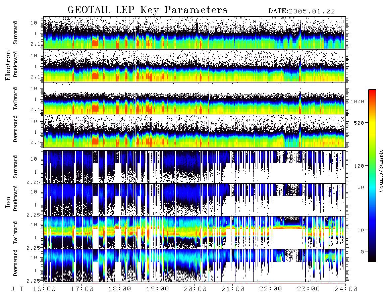Select the Ion Dawnward panel label
Screen dimensions: 383x295
pos(15,263)
